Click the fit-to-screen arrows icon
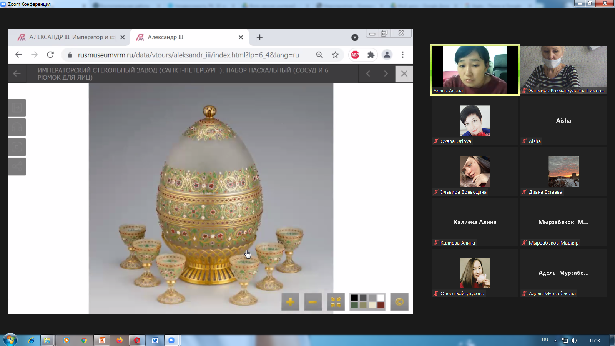Viewport: 615px width, 346px height. point(336,302)
